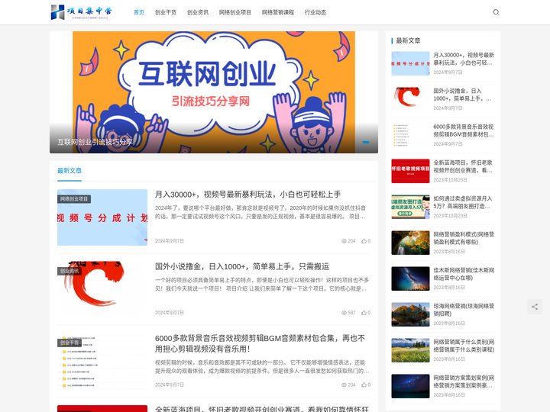Click the 创业干货 tag on the third article thumbnail
The width and height of the screenshot is (550, 412).
click(69, 343)
